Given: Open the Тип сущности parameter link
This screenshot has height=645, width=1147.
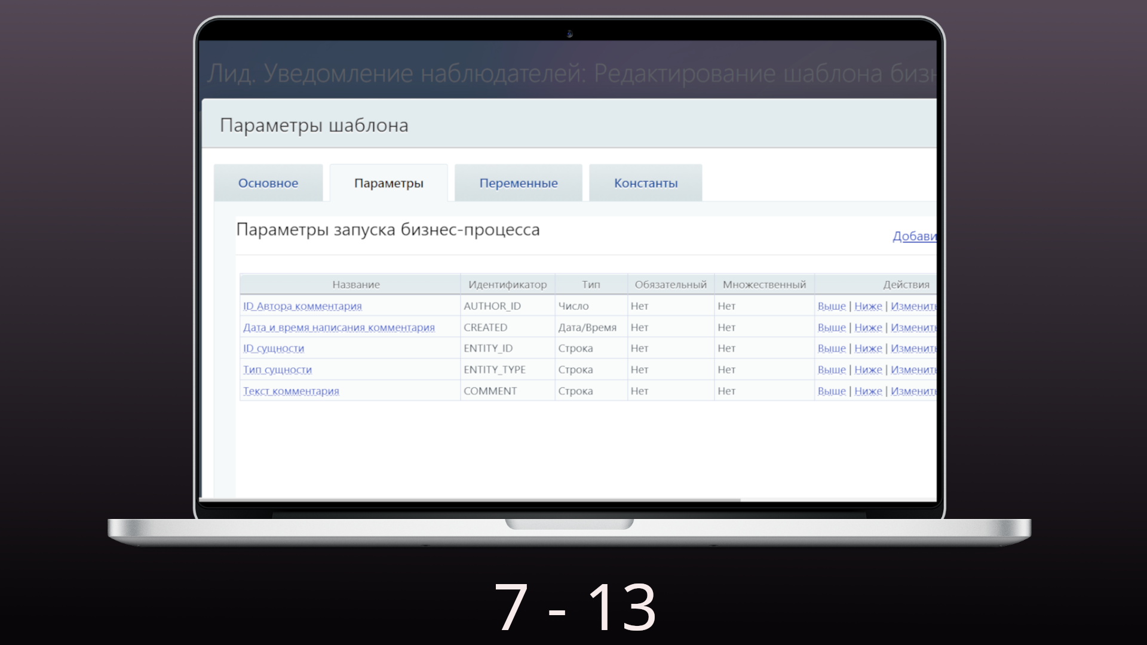Looking at the screenshot, I should (x=277, y=370).
